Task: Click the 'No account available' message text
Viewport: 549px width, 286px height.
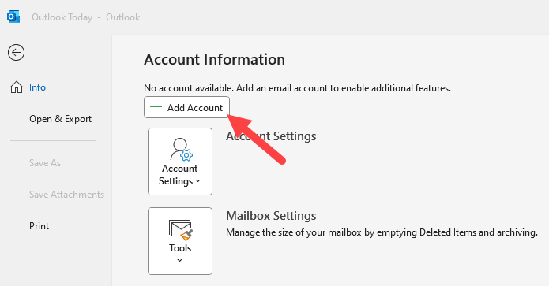Action: click(297, 88)
